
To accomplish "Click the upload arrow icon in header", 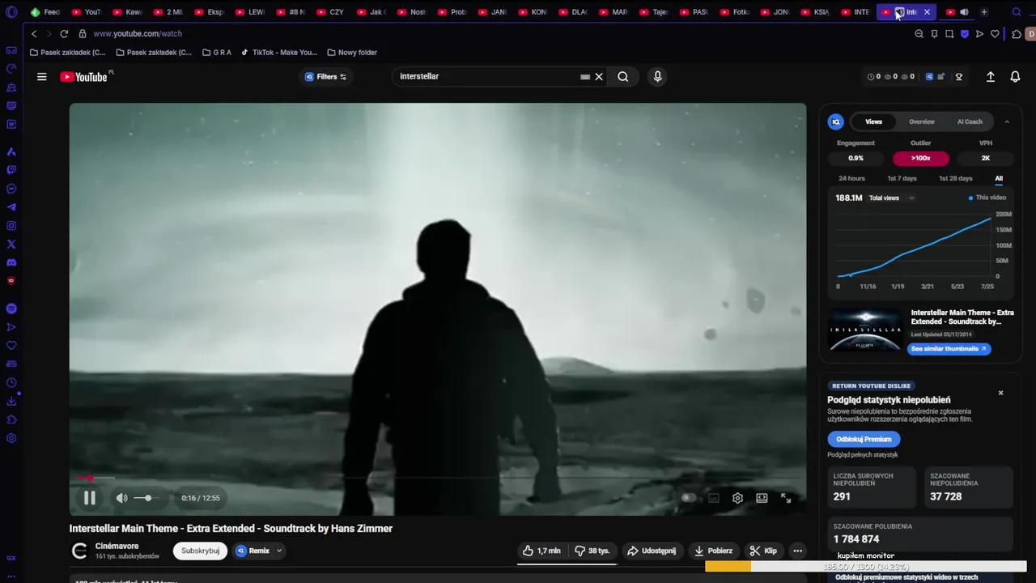I will click(x=990, y=77).
